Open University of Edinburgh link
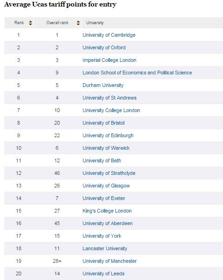The width and height of the screenshot is (223, 280). [108, 135]
